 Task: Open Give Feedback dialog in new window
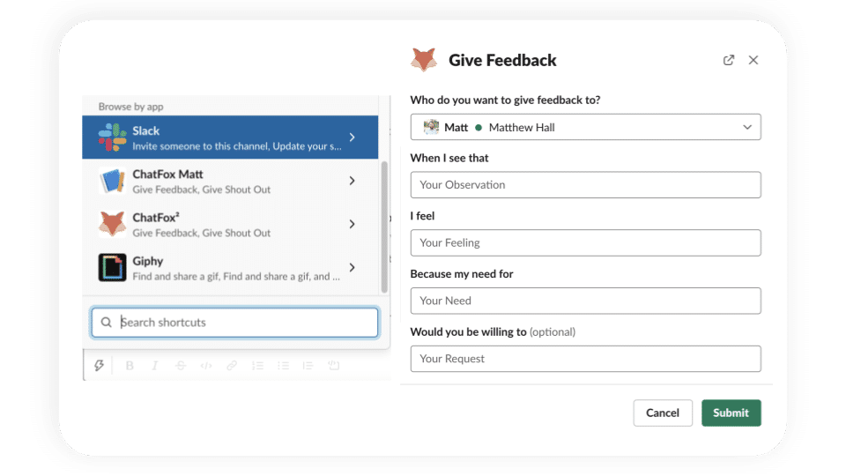tap(729, 60)
